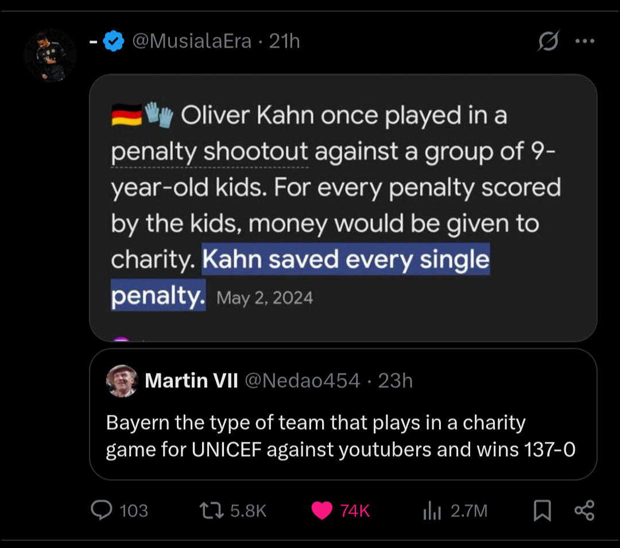Click the Grok slashed-circle icon

click(548, 41)
